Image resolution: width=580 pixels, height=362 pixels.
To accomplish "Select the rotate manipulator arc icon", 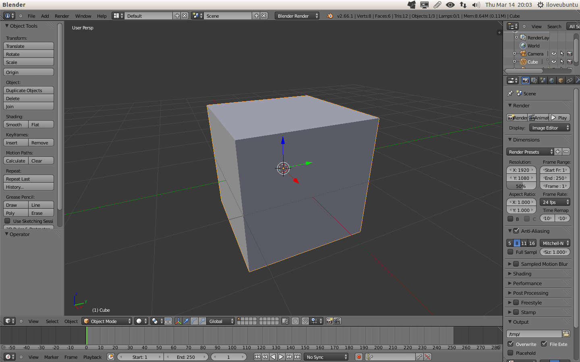I will 194,321.
